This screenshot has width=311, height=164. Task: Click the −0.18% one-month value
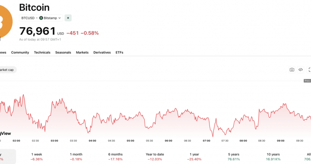point(76,159)
